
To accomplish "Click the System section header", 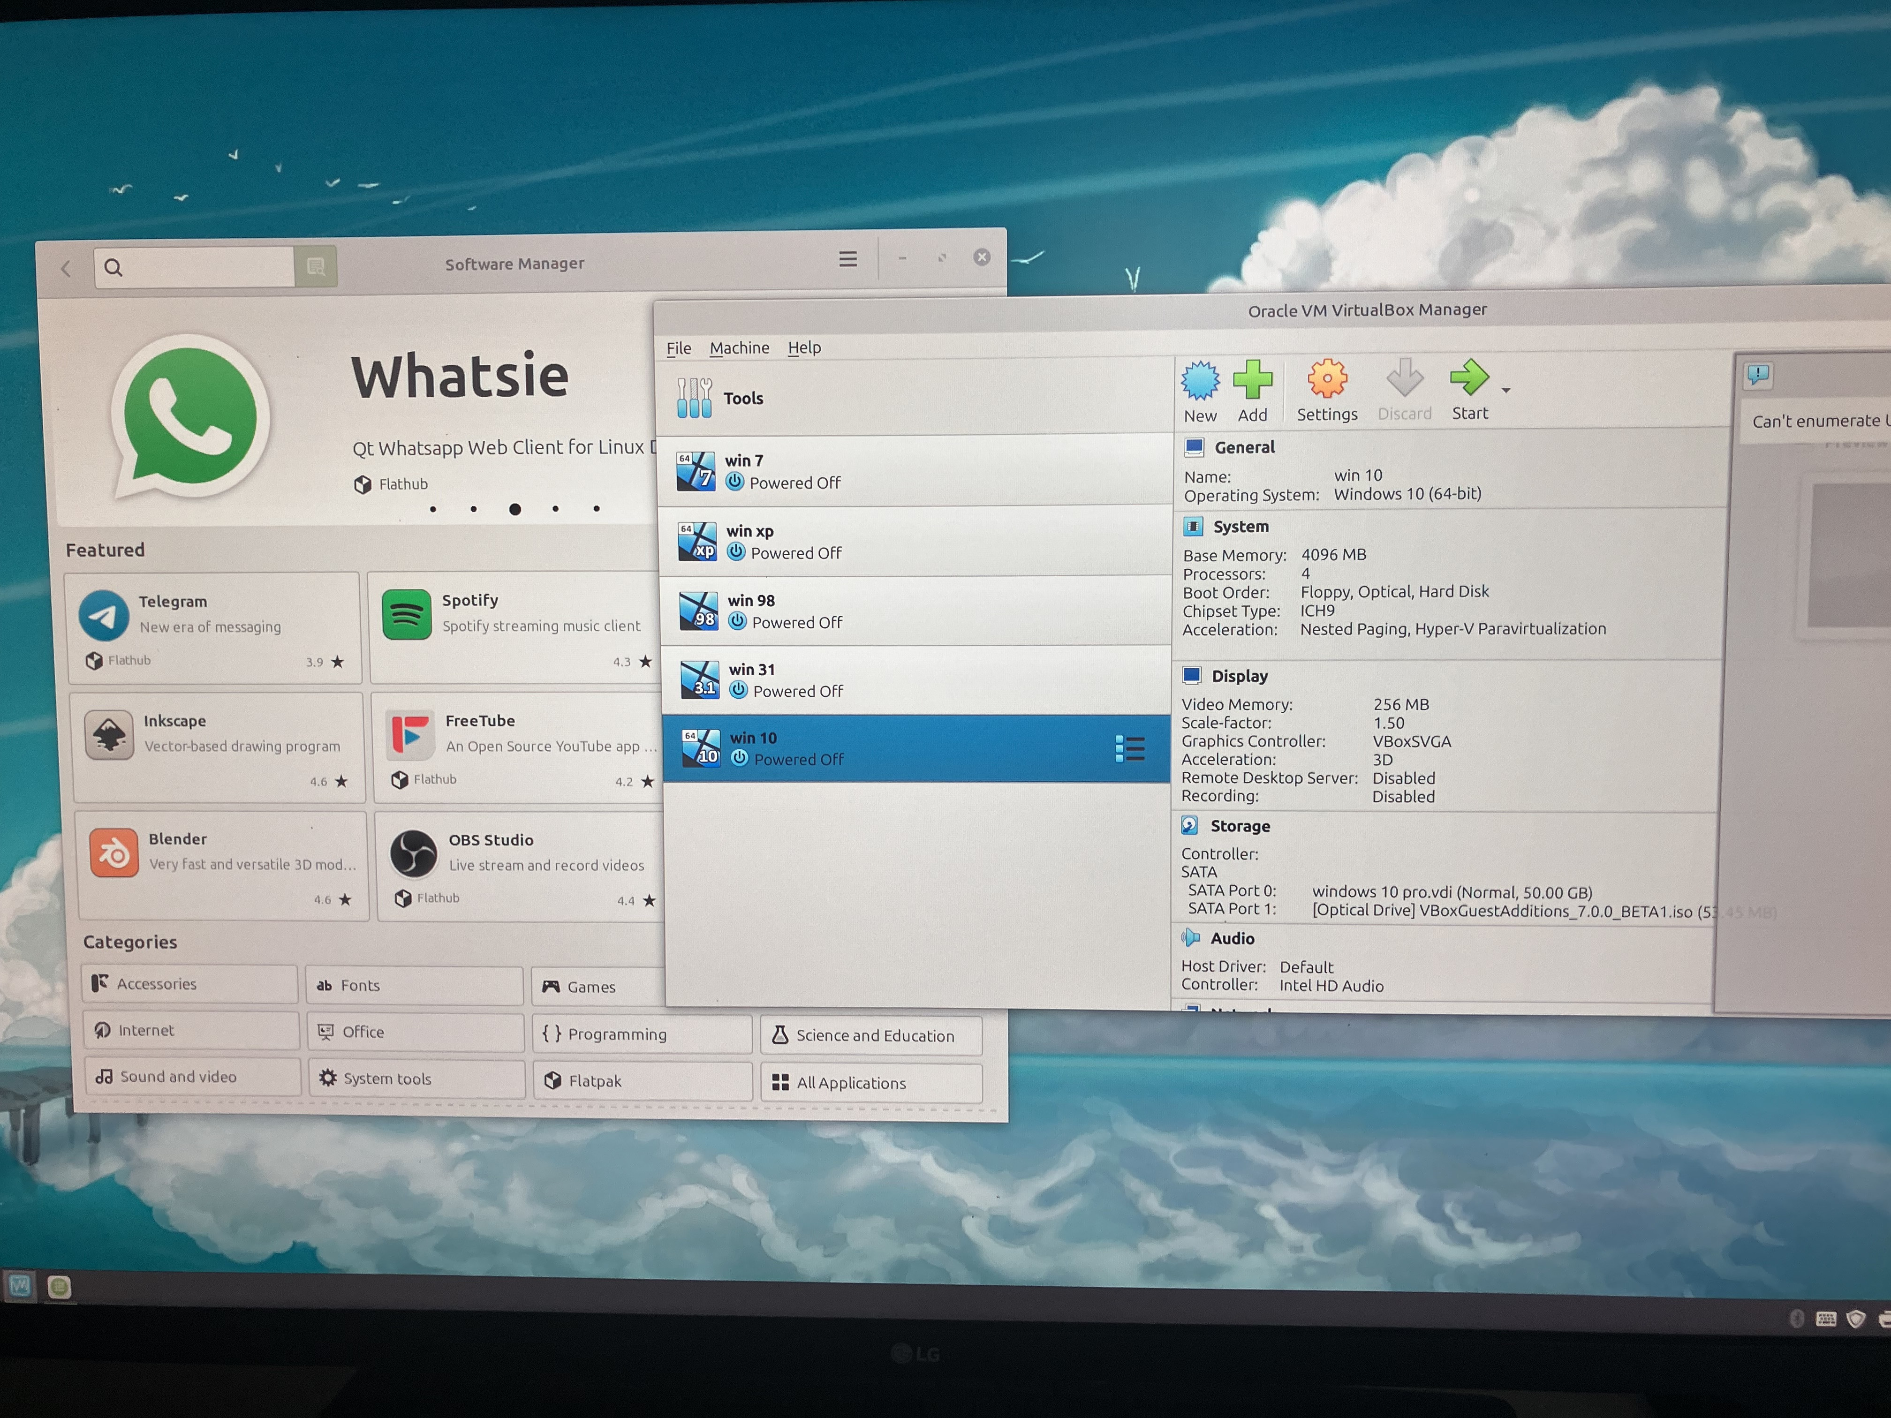I will pos(1240,527).
